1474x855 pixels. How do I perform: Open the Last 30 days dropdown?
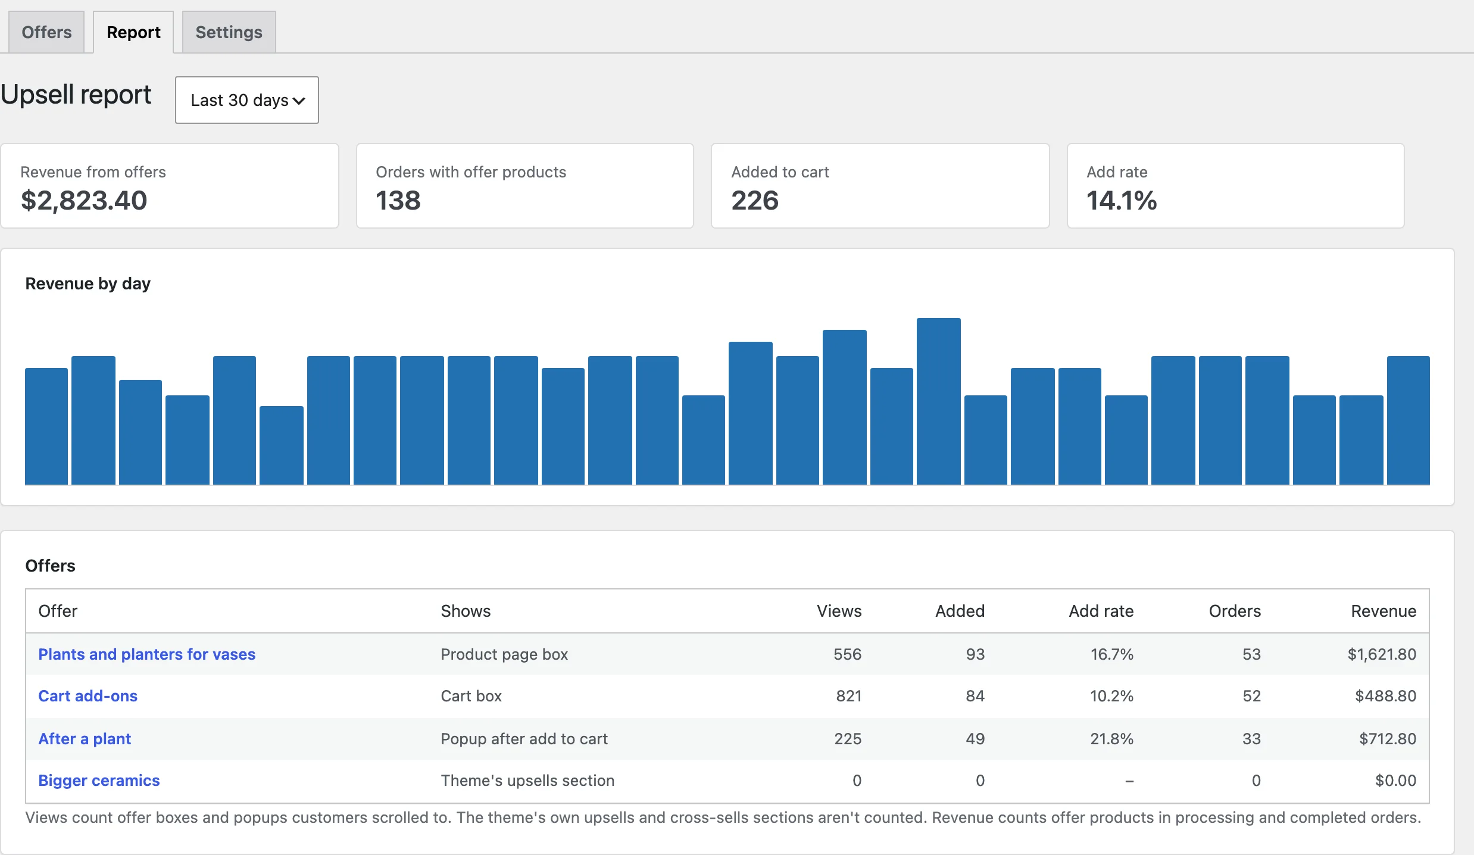point(247,100)
